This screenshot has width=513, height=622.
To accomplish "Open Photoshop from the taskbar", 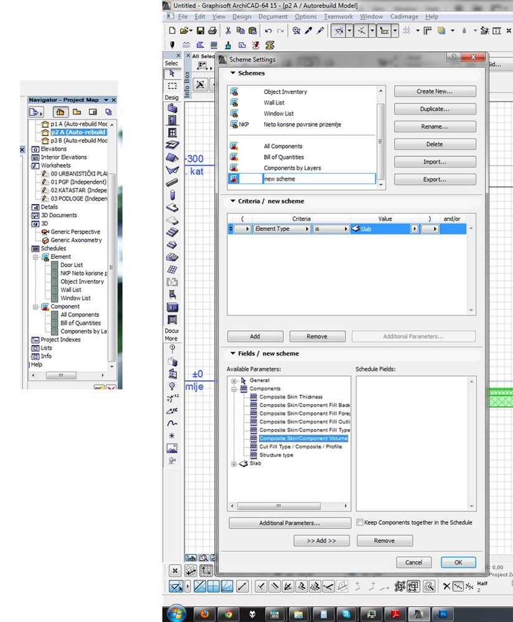I will point(443,615).
